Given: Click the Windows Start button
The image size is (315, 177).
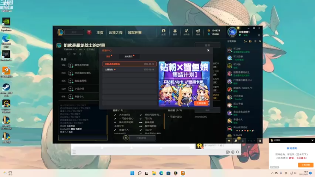Looking at the screenshot, I should pyautogui.click(x=132, y=173).
